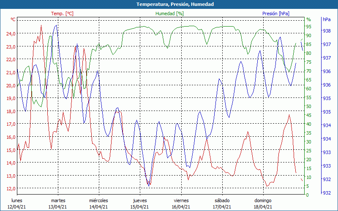
Task: Click the domingo 18/04/21 date label
Action: coord(263,204)
